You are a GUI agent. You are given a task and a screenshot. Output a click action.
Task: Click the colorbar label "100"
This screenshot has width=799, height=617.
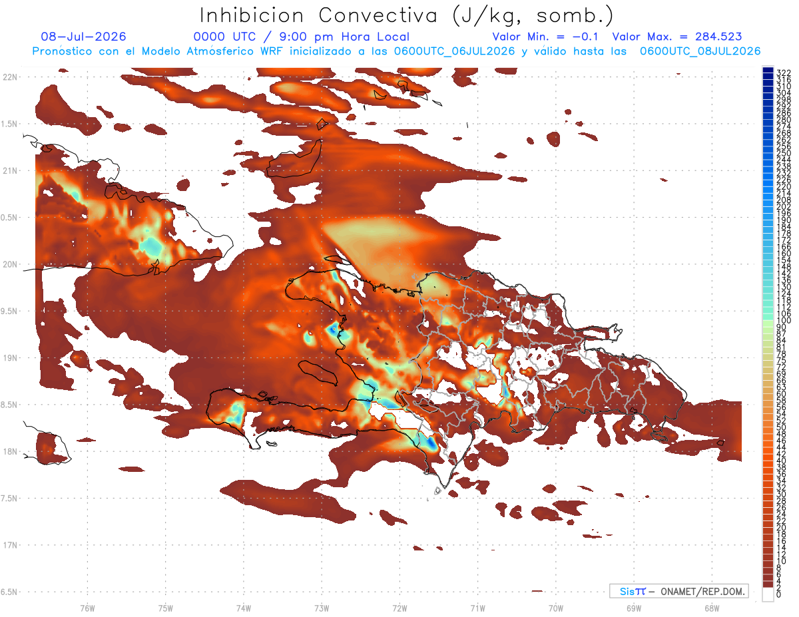[x=784, y=320]
